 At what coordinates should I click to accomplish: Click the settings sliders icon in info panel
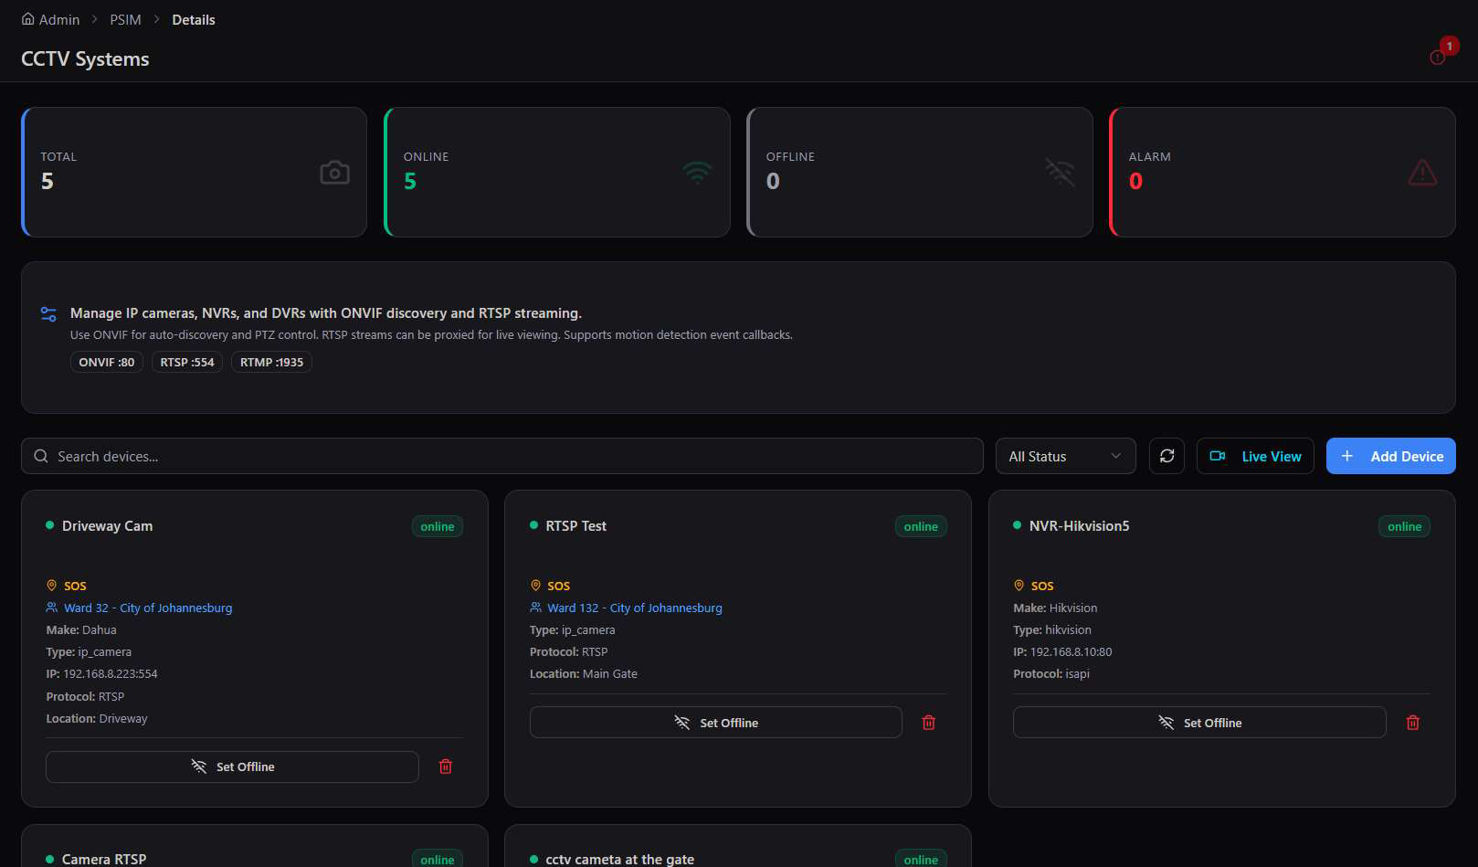click(x=48, y=314)
